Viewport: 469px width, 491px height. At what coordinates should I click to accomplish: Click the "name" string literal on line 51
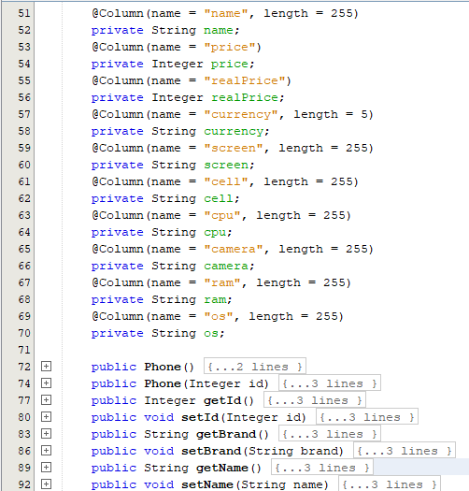point(226,13)
